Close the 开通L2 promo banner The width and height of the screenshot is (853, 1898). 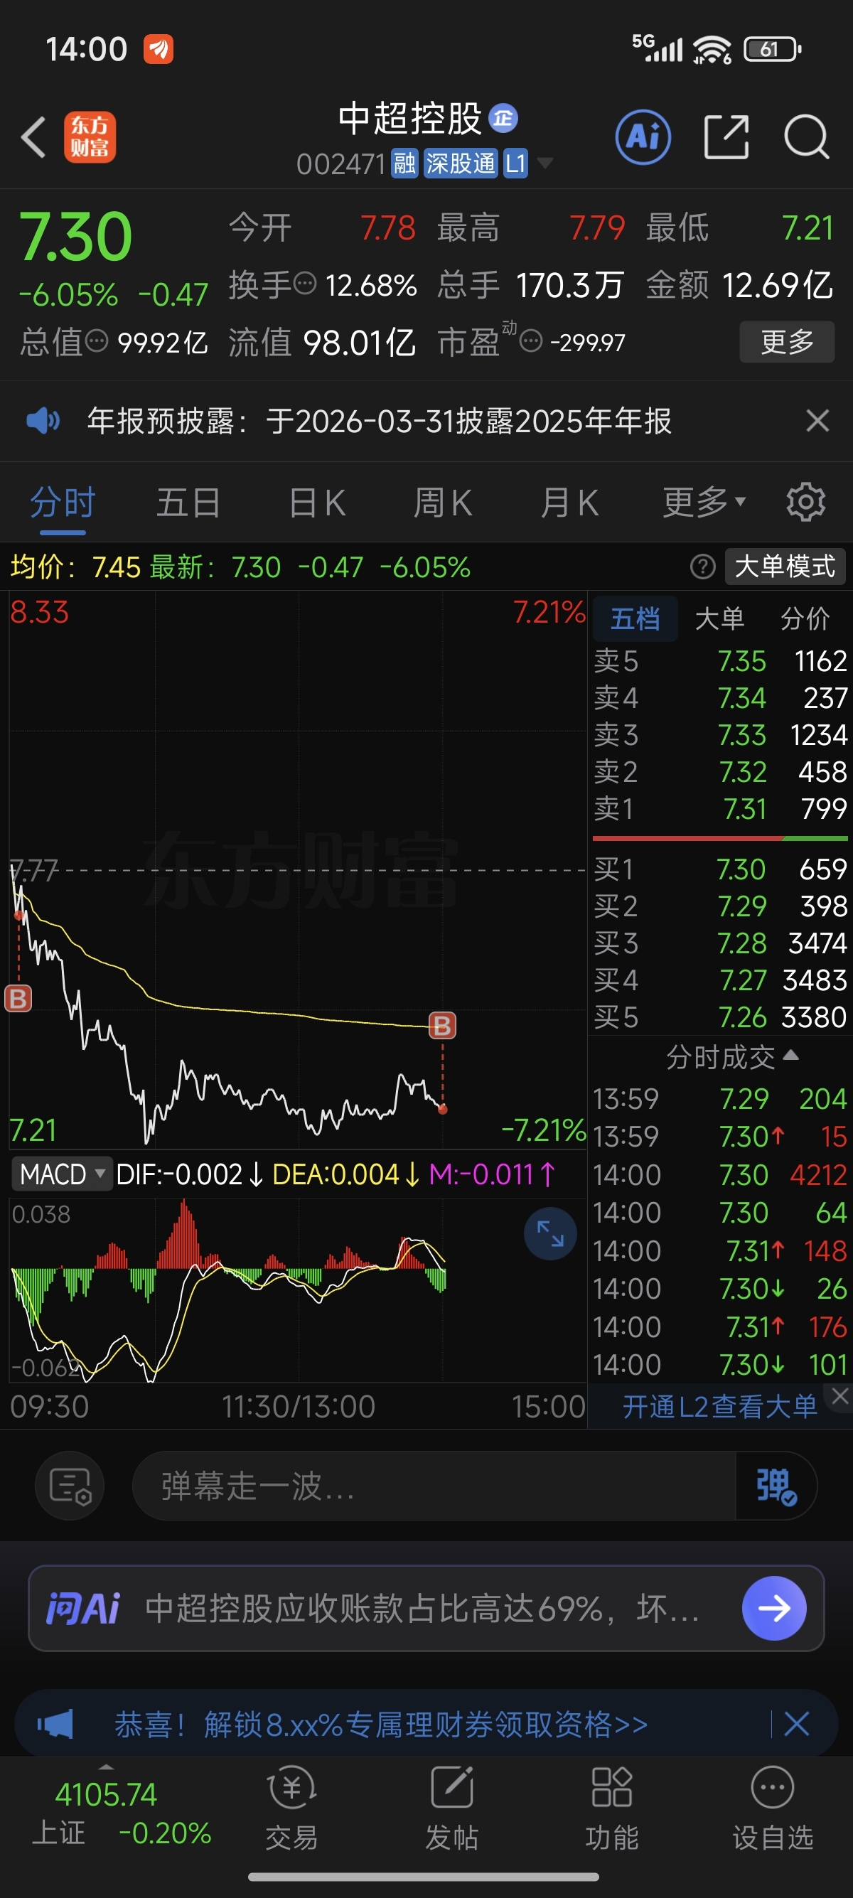tap(839, 1395)
